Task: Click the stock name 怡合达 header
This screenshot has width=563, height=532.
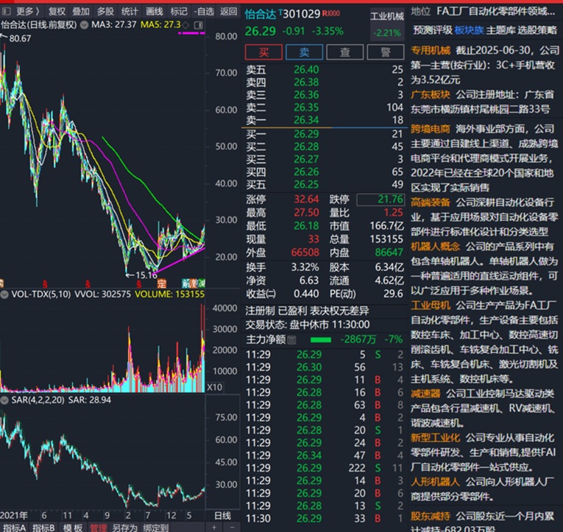Action: [x=260, y=15]
